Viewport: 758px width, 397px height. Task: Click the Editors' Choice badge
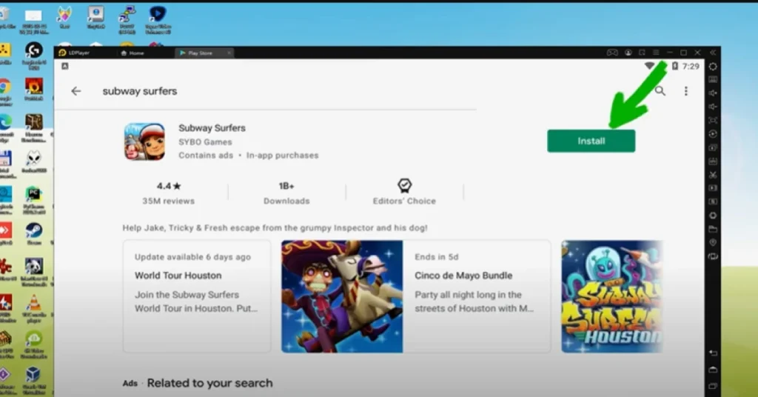404,192
